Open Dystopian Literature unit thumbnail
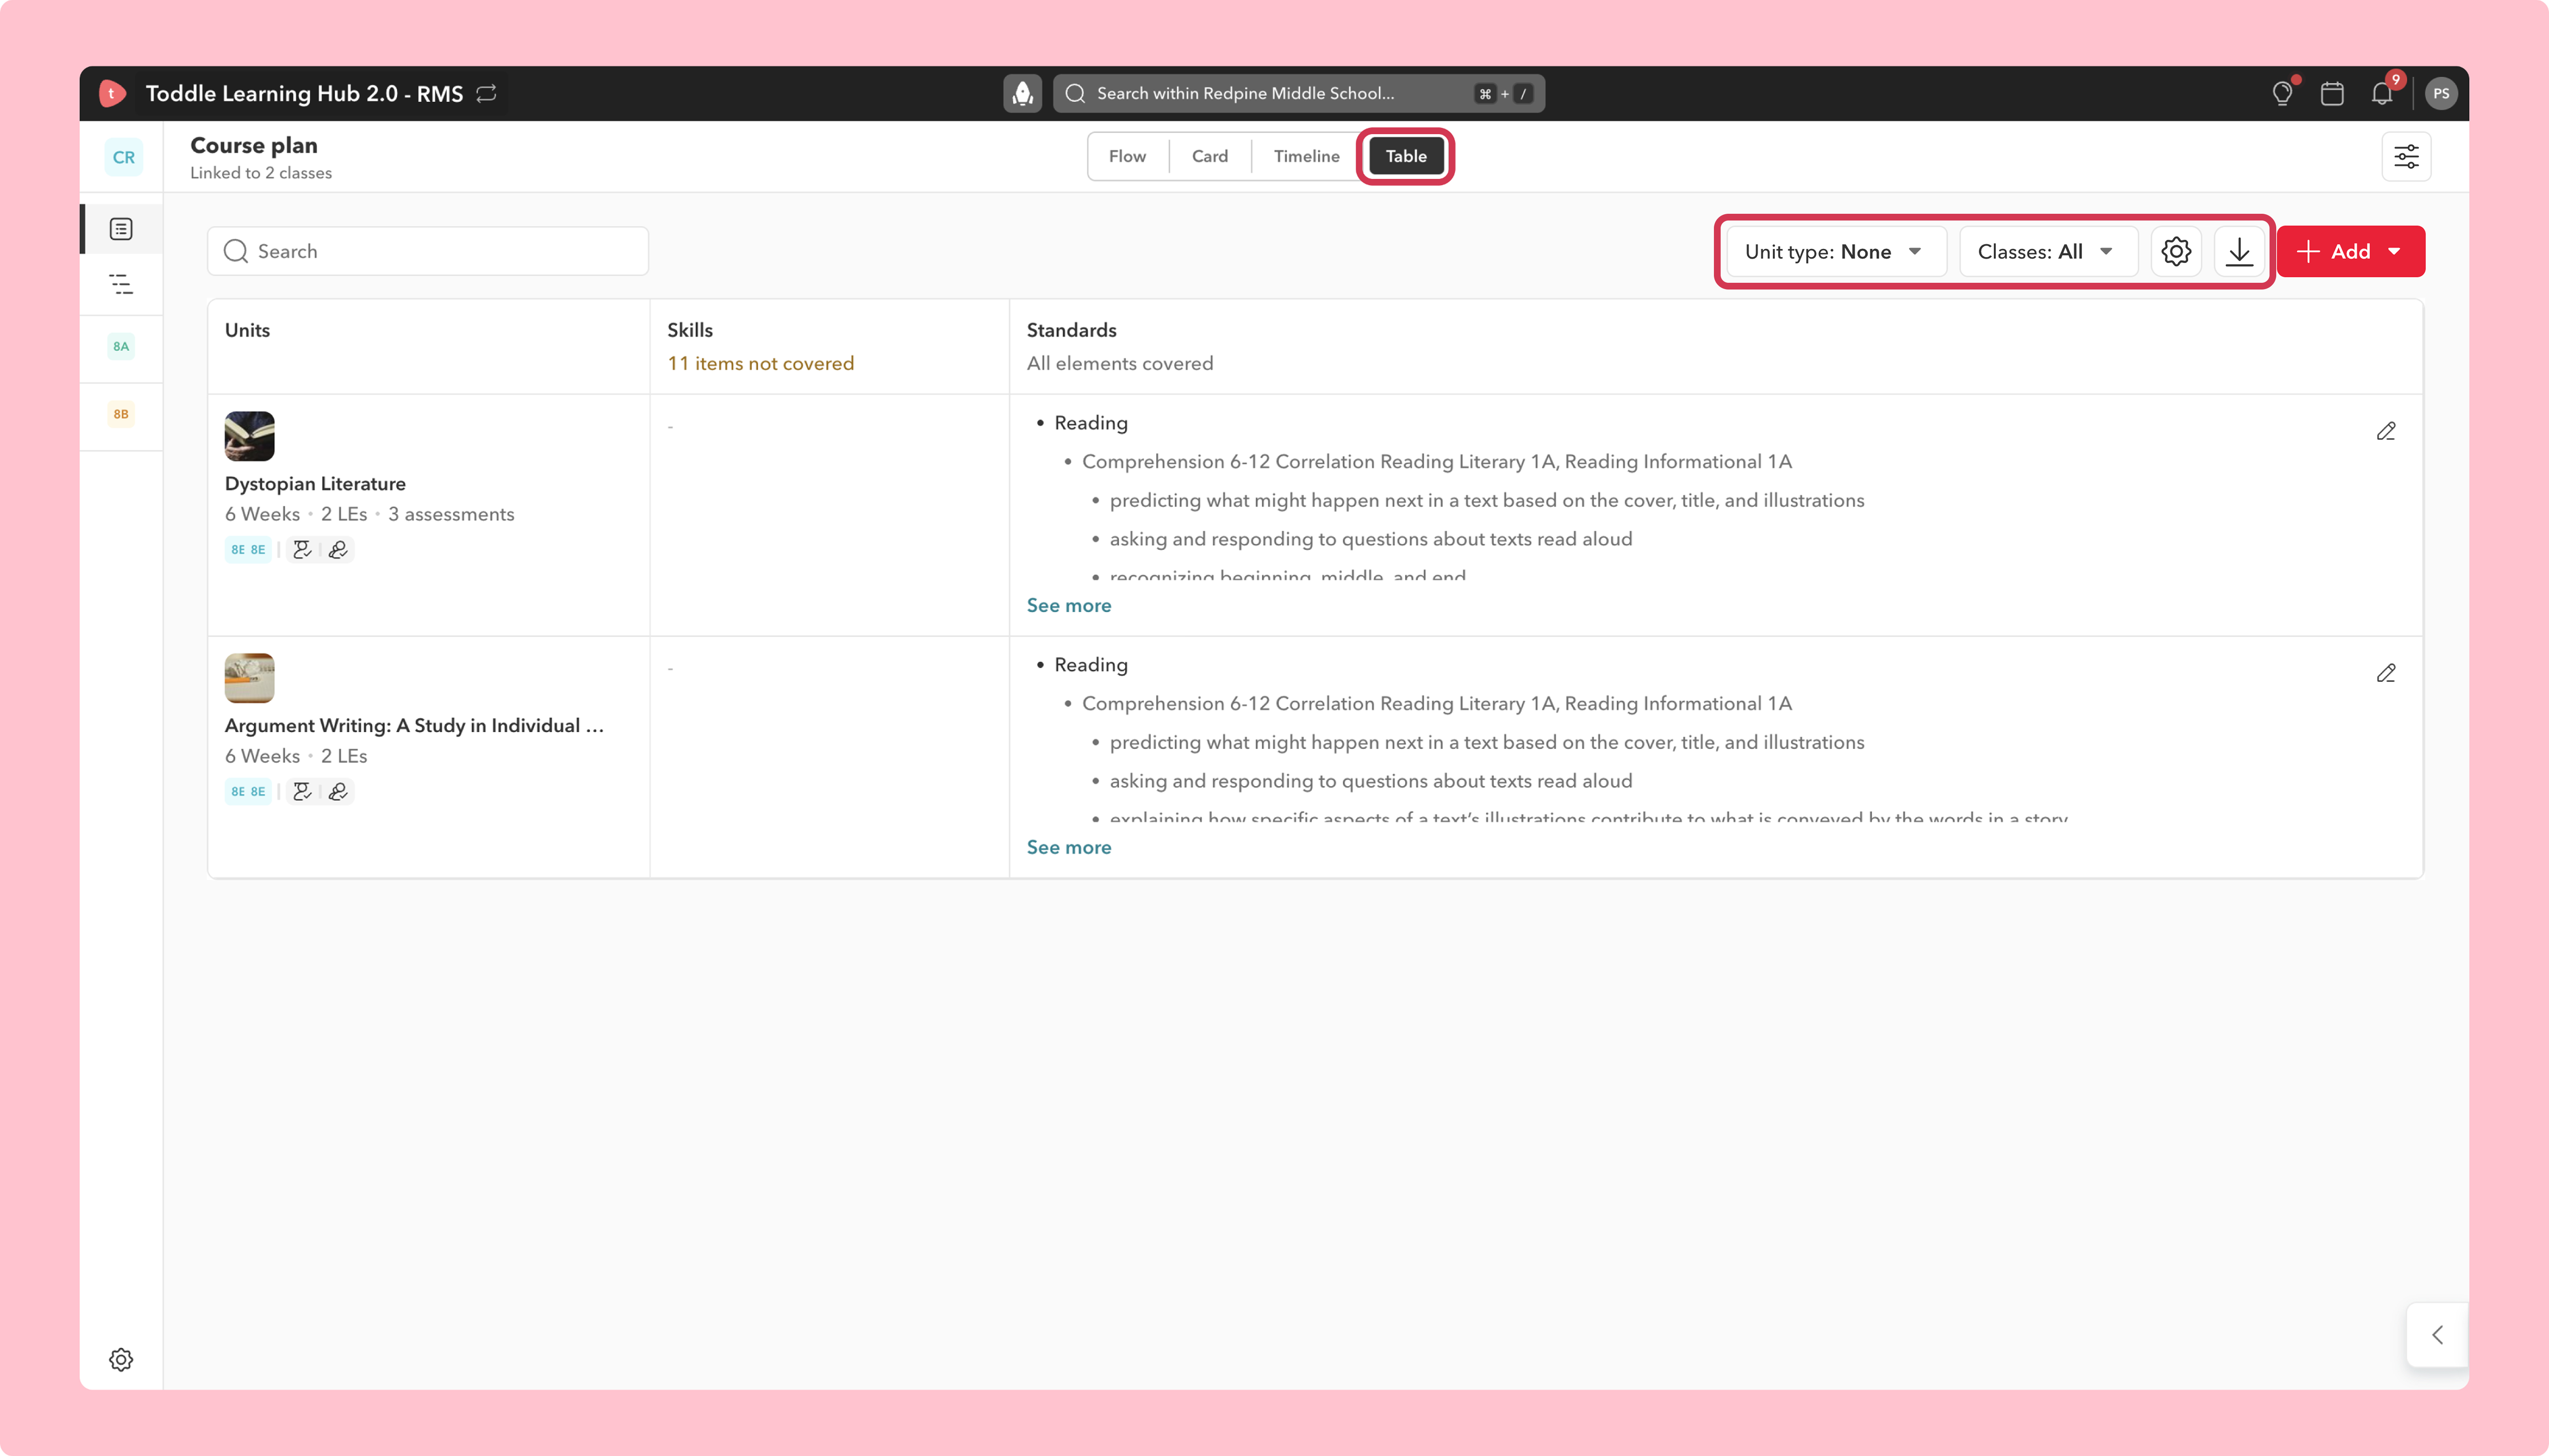Viewport: 2549px width, 1456px height. click(249, 436)
